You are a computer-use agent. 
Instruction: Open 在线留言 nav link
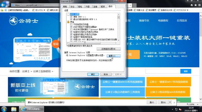[182, 21]
